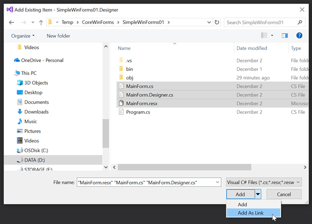Sort files by Date modified column
Screen dimensions: 312x224
[x=251, y=48]
